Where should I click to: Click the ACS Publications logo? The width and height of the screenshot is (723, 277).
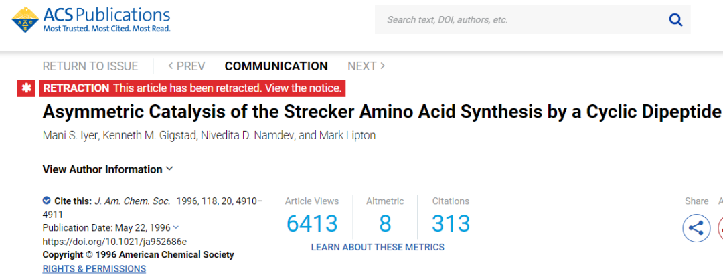click(91, 20)
